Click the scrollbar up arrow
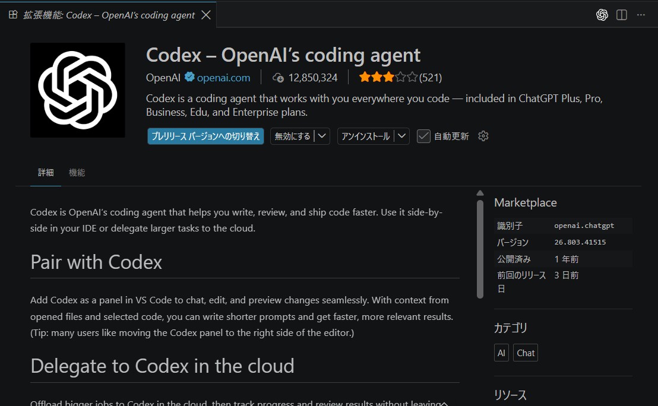The height and width of the screenshot is (406, 658). coord(480,193)
